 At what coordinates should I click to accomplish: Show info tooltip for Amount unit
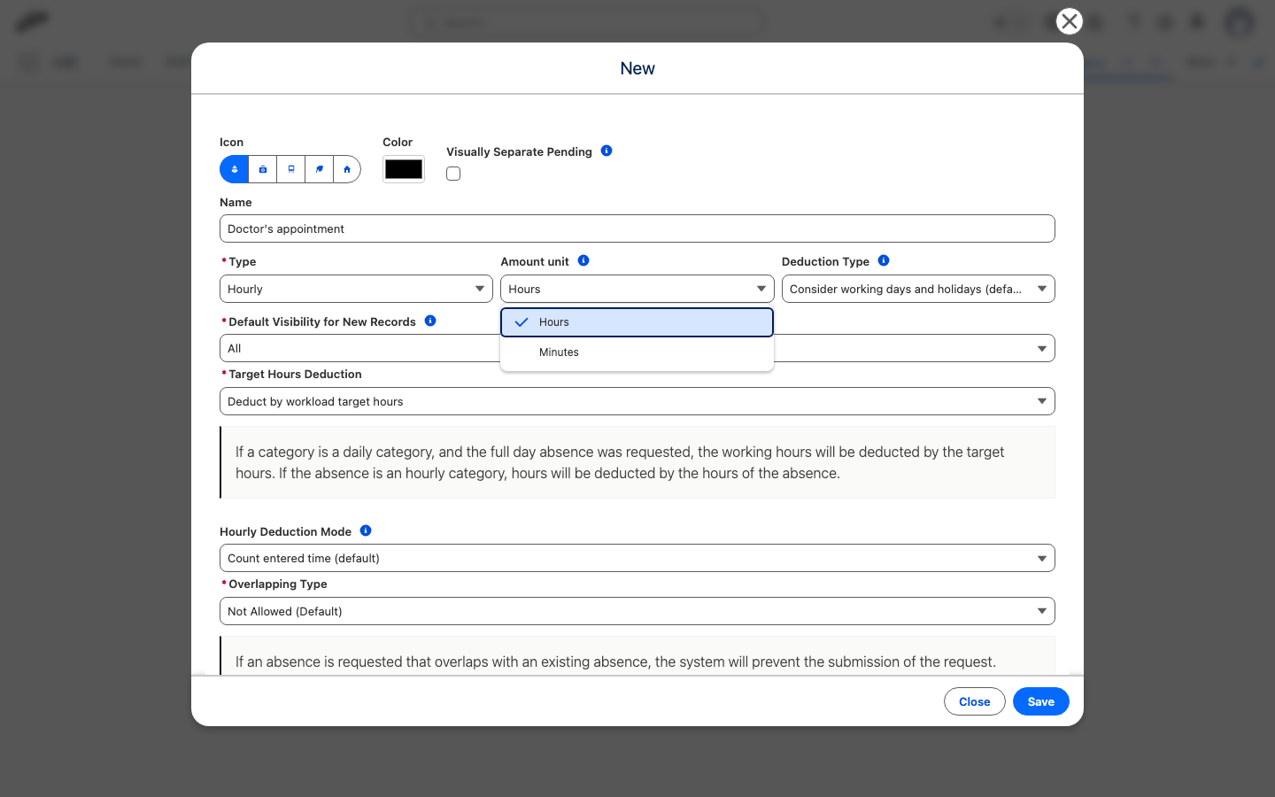click(x=583, y=260)
